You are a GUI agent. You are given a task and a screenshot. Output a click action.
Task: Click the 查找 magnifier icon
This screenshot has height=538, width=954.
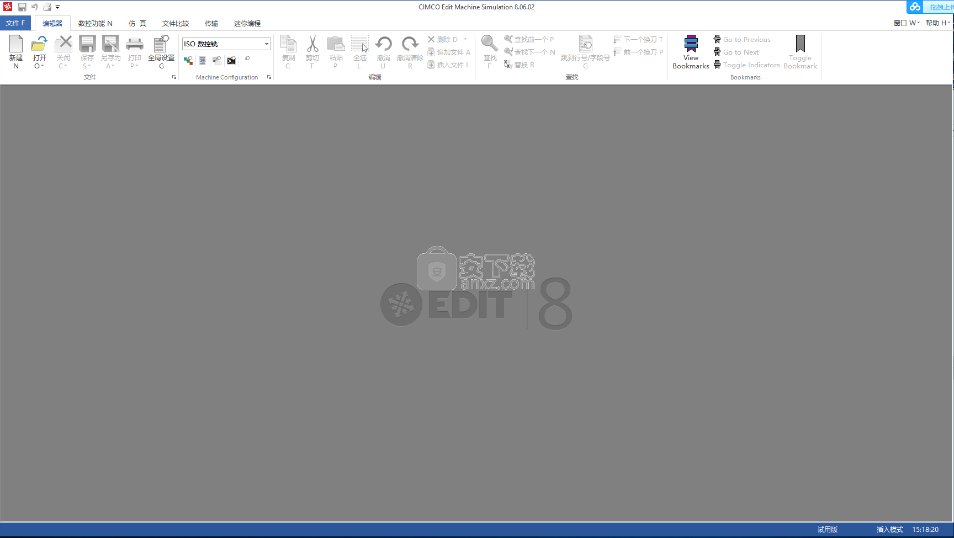point(490,44)
